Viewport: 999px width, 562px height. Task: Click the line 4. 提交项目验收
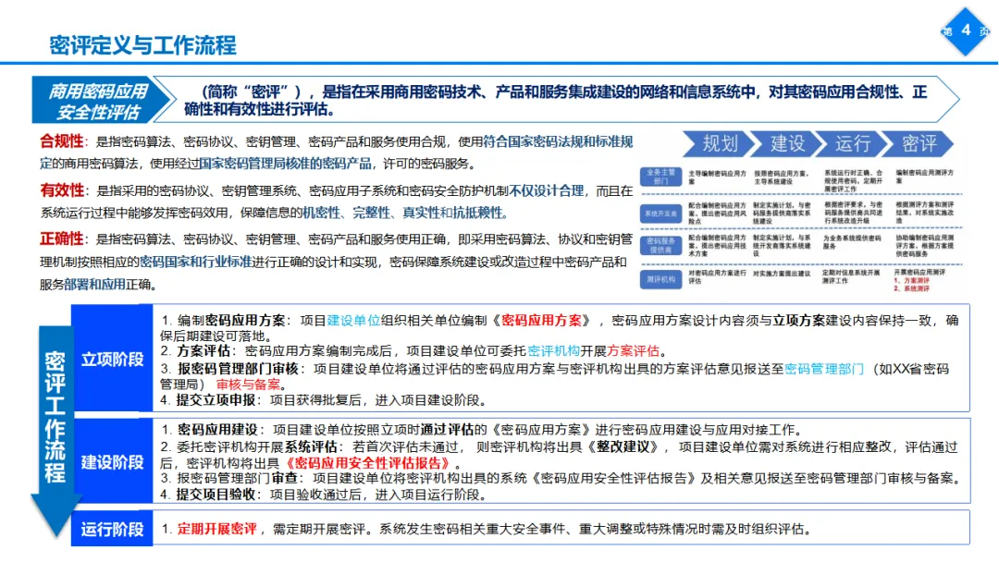[324, 495]
